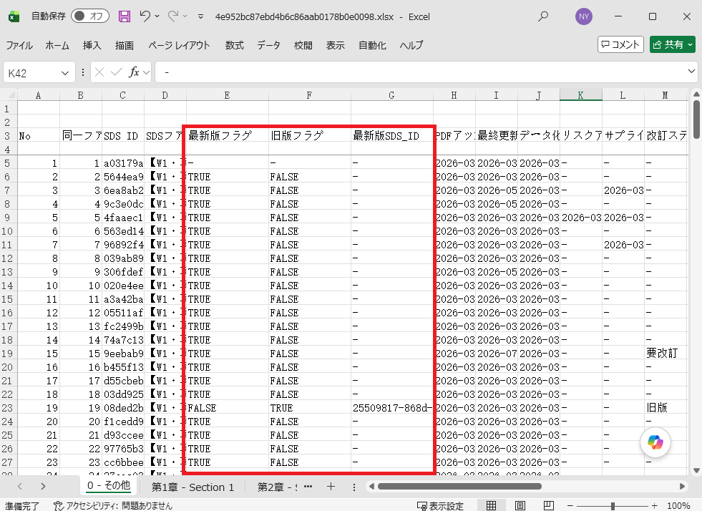Click the vertical scrollbar down arrow

pos(696,470)
